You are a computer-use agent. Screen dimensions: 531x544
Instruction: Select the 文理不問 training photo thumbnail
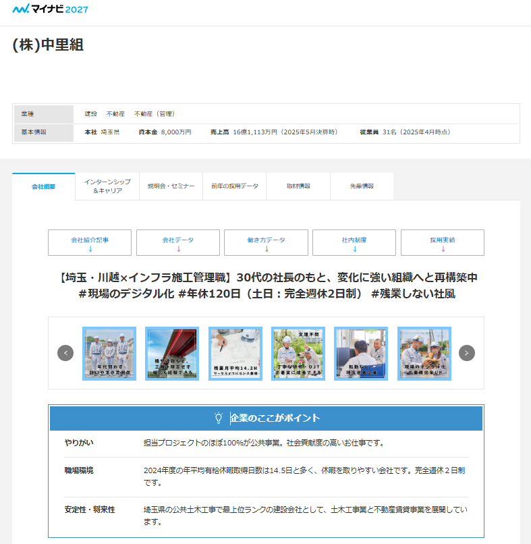pos(298,354)
